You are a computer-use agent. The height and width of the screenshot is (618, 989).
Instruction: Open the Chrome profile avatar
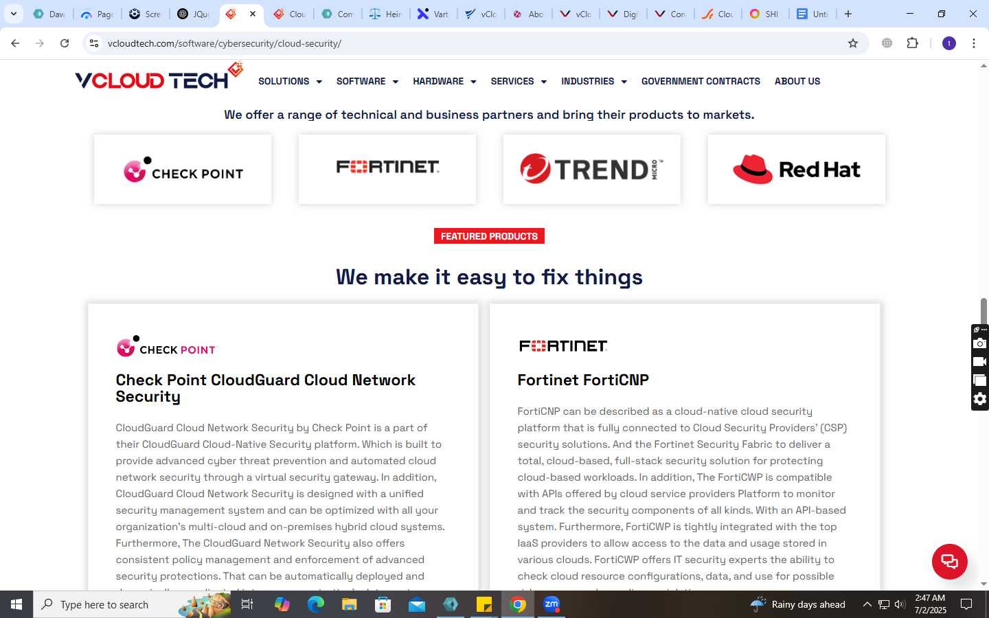coord(949,43)
